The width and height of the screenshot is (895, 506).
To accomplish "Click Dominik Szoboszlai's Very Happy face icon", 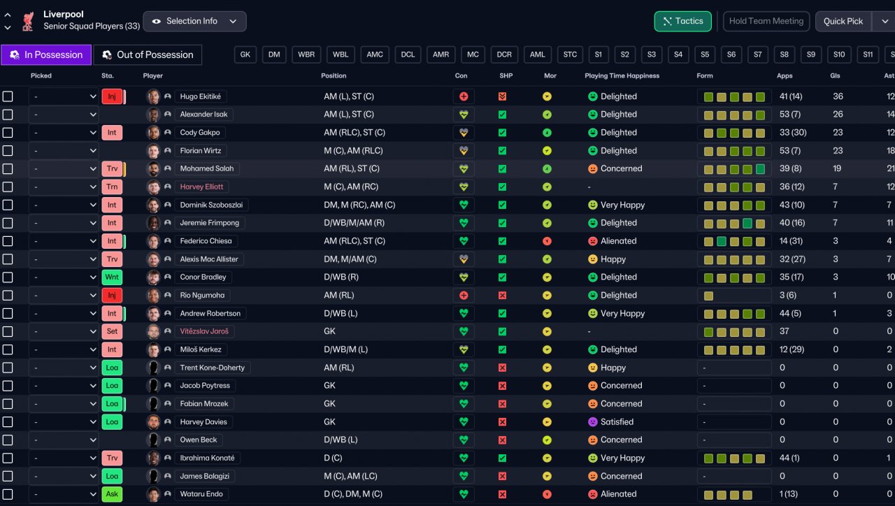I will coord(593,205).
